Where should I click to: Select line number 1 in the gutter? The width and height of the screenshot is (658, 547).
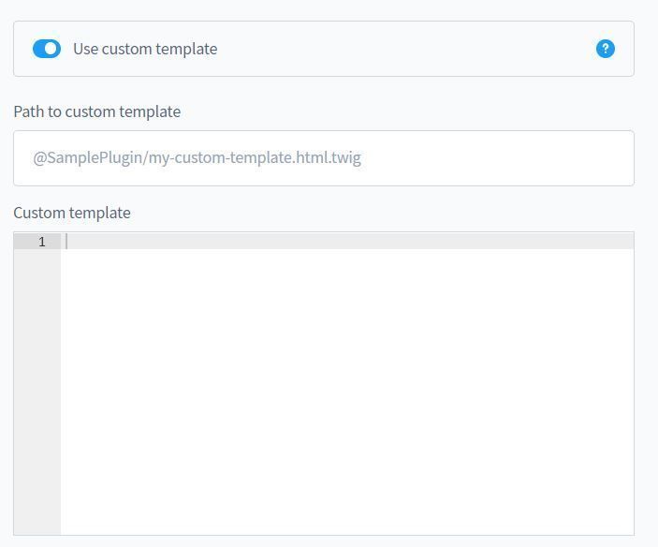click(x=41, y=242)
